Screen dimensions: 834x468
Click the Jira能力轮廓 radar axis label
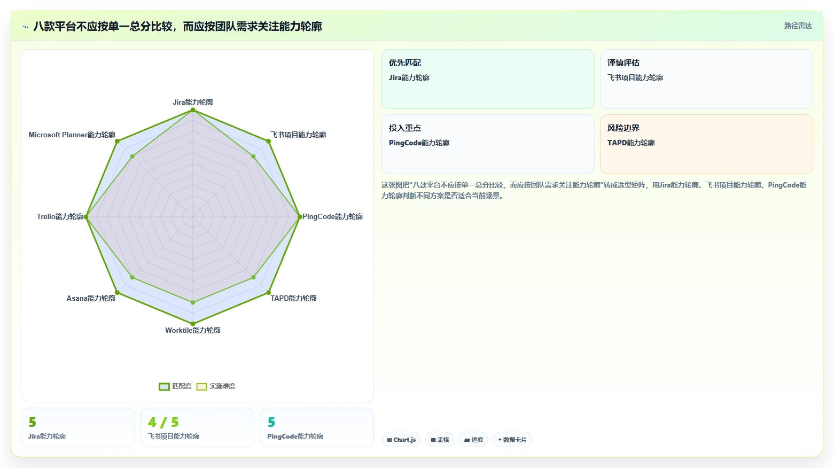(193, 102)
